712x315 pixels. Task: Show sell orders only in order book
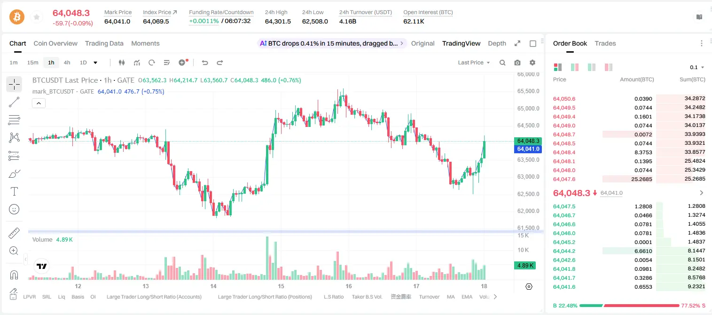609,67
